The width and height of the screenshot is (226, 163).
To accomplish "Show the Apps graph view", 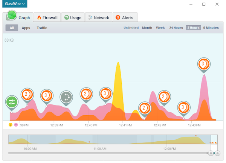I will (26, 28).
